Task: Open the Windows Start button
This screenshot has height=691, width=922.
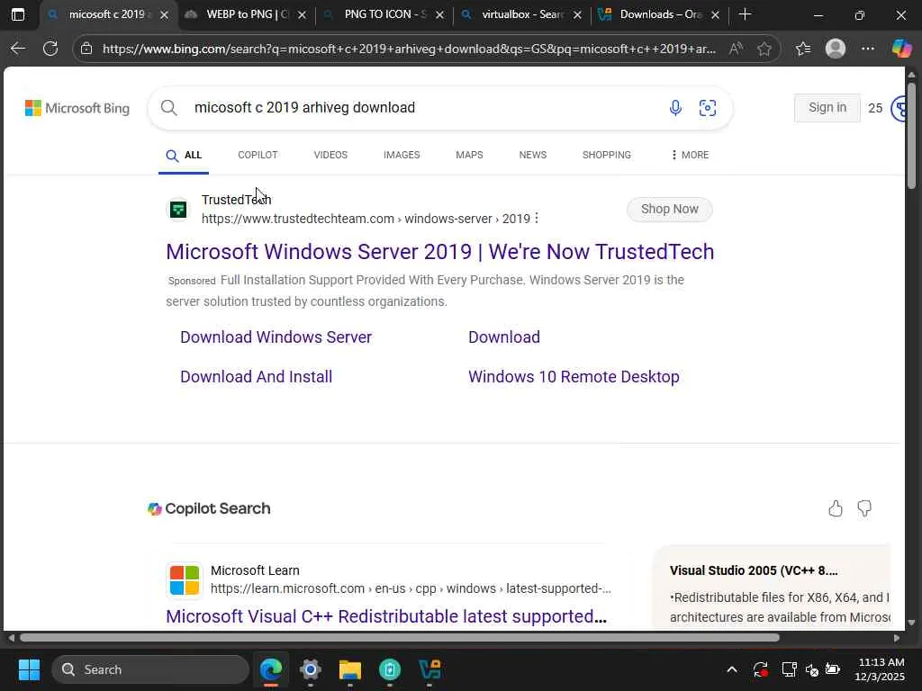Action: click(29, 669)
